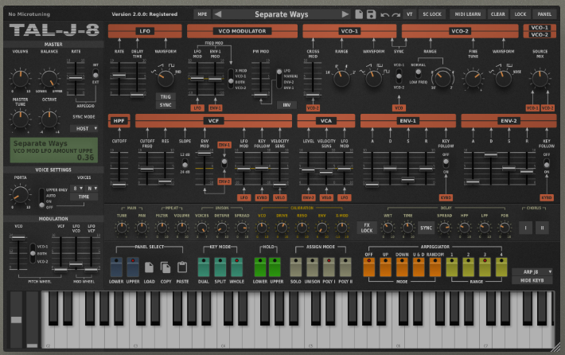Image resolution: width=565 pixels, height=355 pixels.
Task: Click the ENV-1 Attack slider
Action: pos(372,185)
